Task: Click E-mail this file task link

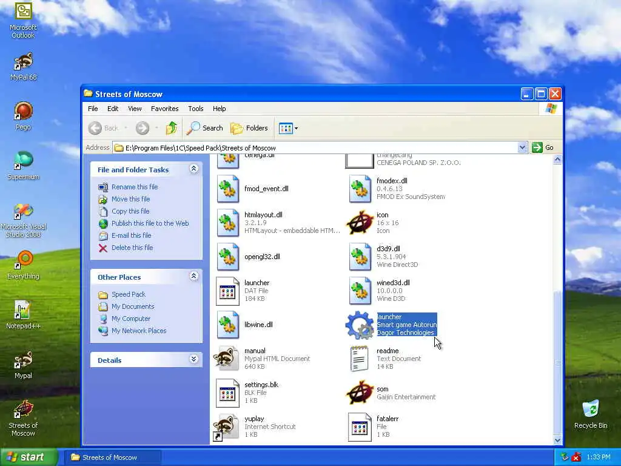Action: 132,235
